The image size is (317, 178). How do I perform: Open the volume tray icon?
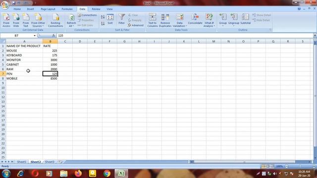click(275, 174)
